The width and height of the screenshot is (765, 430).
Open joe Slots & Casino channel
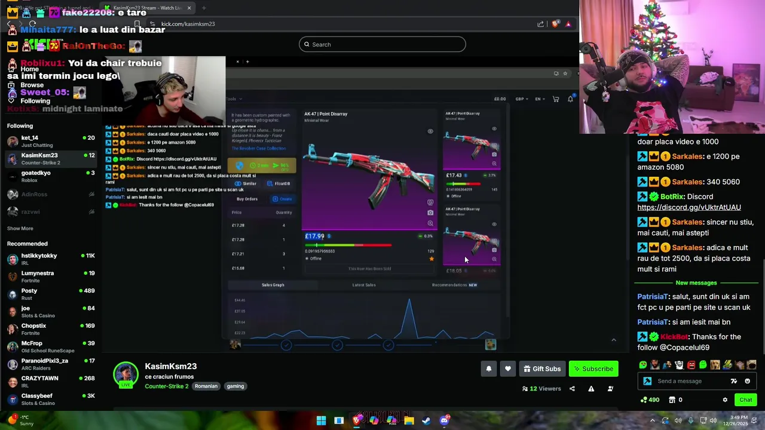51,311
